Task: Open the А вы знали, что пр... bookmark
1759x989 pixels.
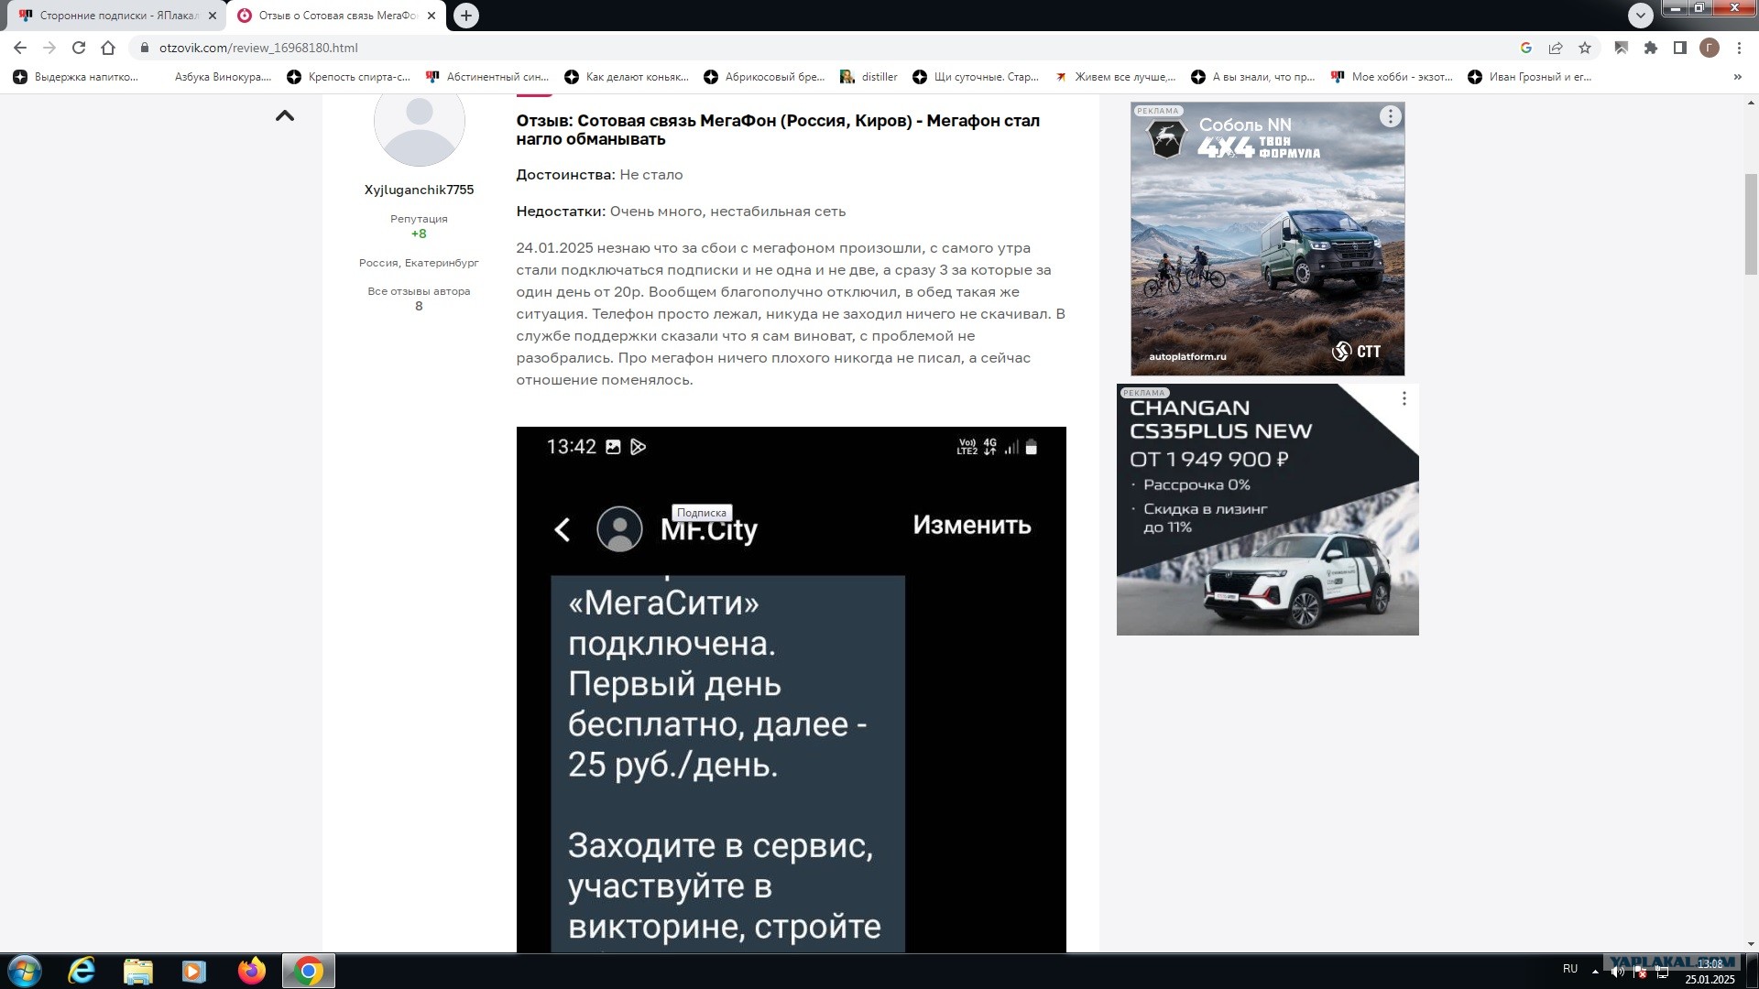Action: 1253,77
